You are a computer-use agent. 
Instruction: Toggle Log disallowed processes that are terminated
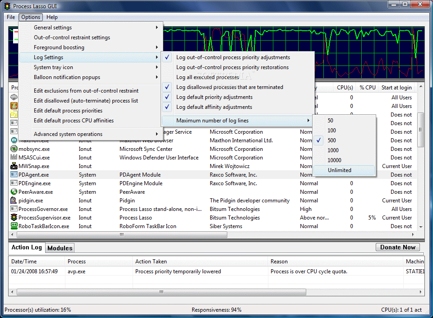[238, 87]
